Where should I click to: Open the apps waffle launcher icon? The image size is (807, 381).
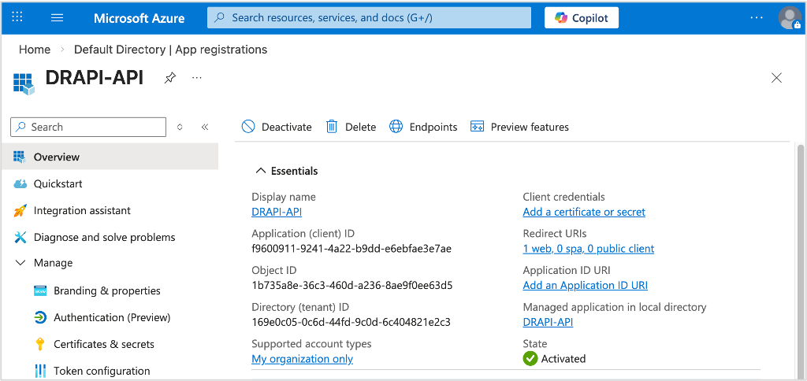[17, 17]
